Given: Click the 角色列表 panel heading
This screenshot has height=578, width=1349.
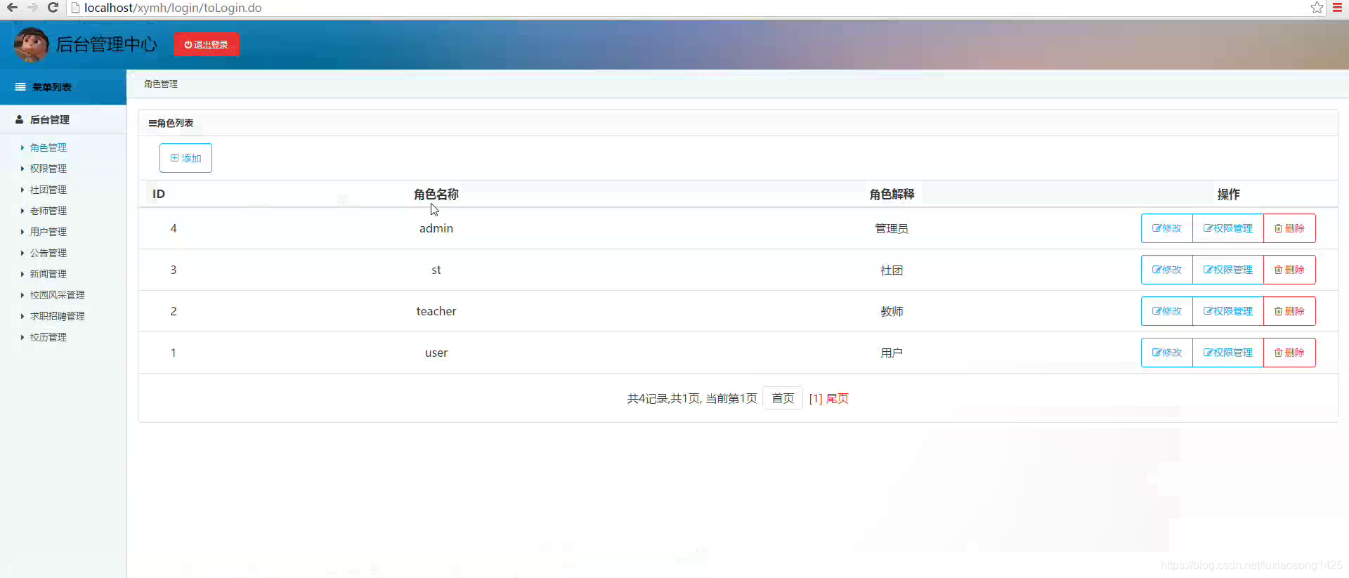Looking at the screenshot, I should [x=171, y=123].
